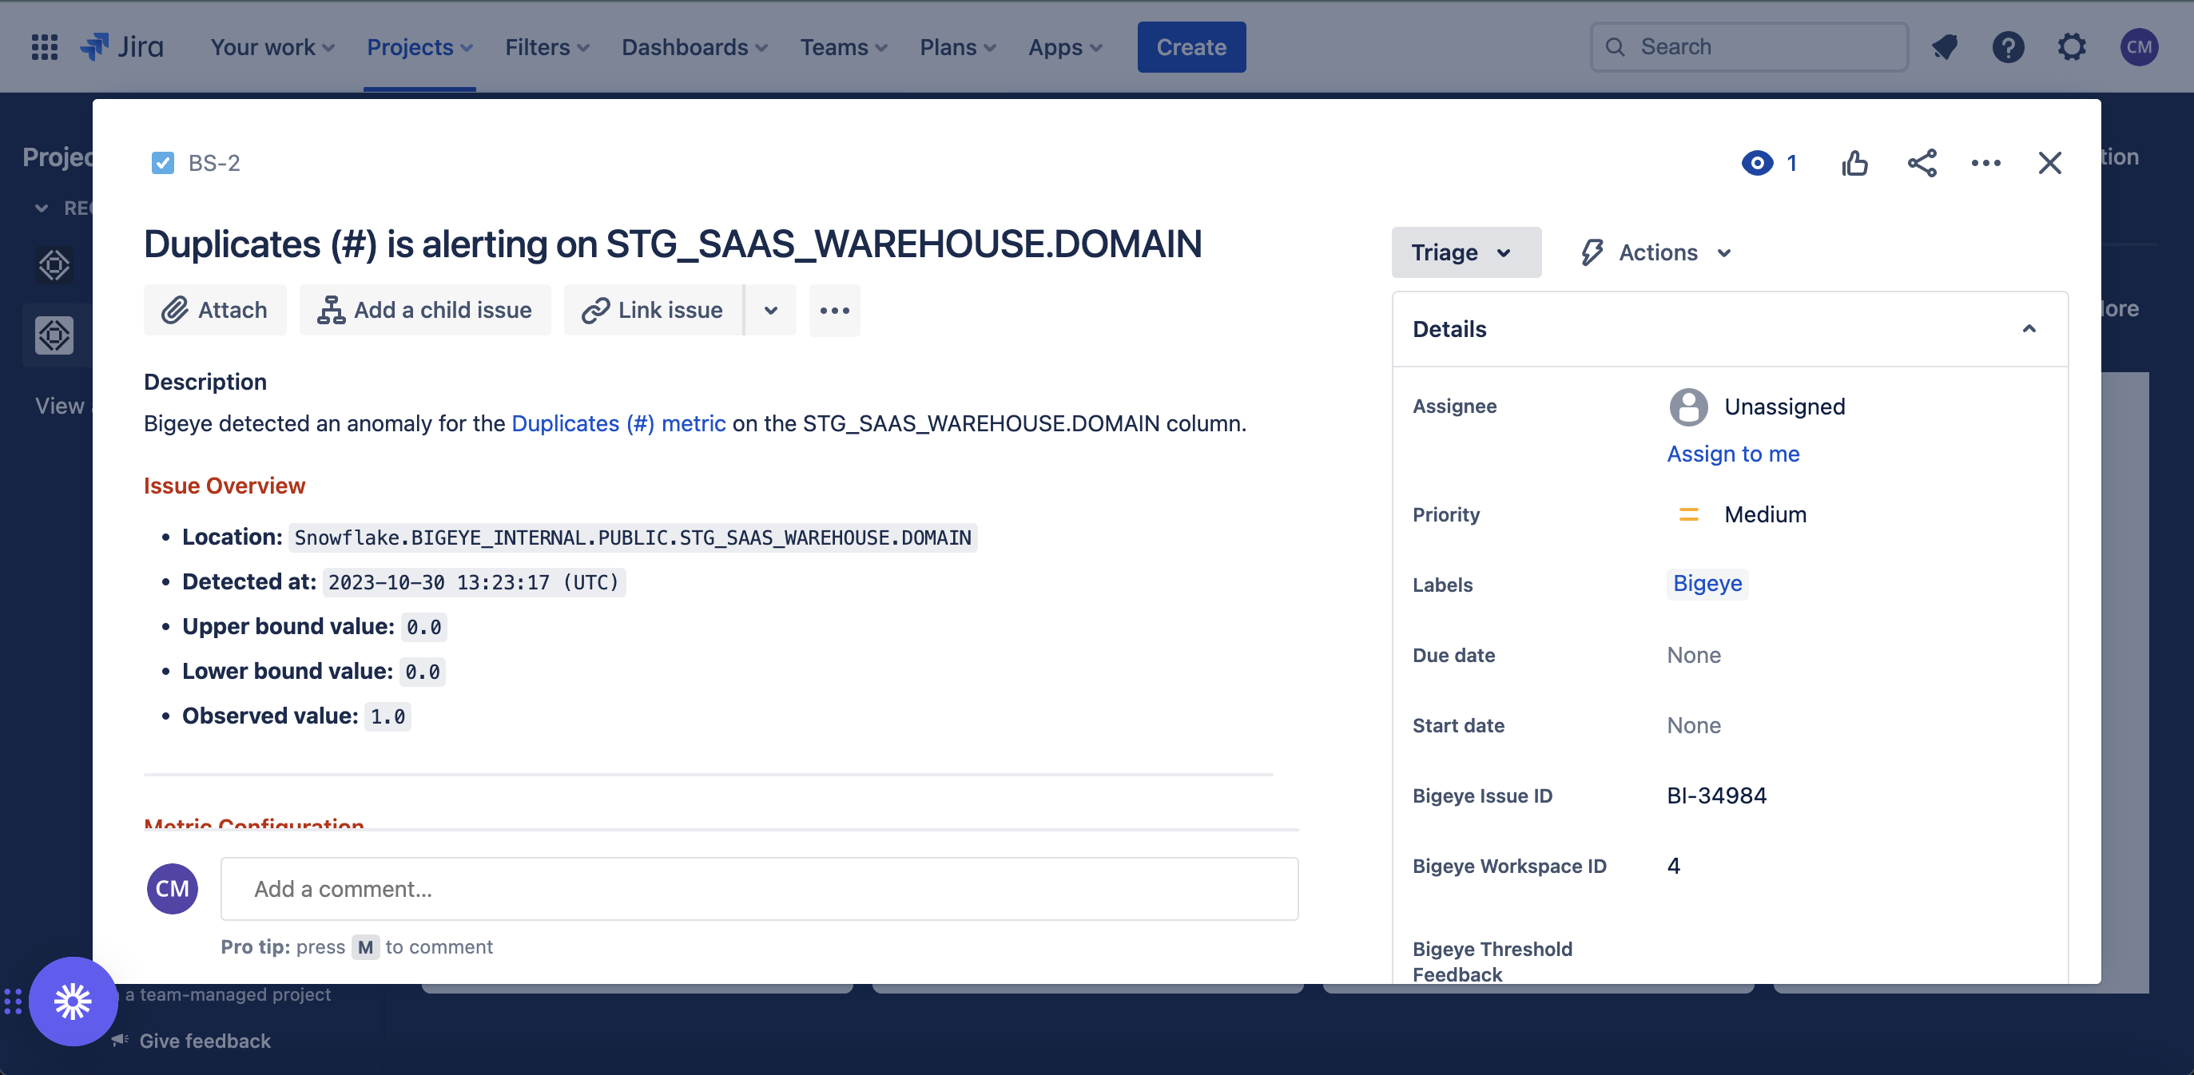This screenshot has width=2194, height=1075.
Task: Click the blue Create button
Action: coord(1190,47)
